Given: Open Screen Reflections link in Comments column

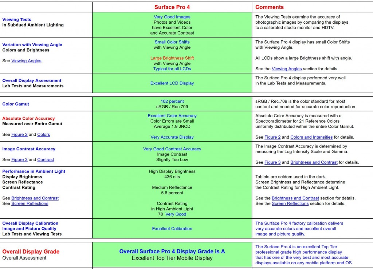Looking at the screenshot, I should click(290, 203).
